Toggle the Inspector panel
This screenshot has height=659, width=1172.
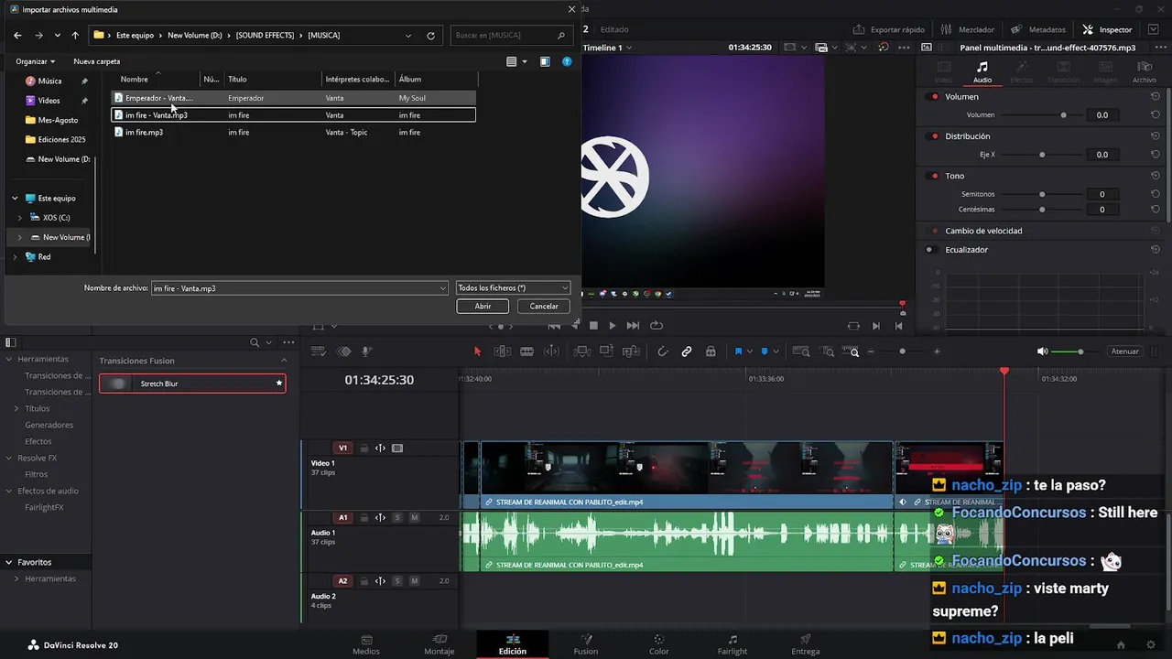coord(1107,29)
